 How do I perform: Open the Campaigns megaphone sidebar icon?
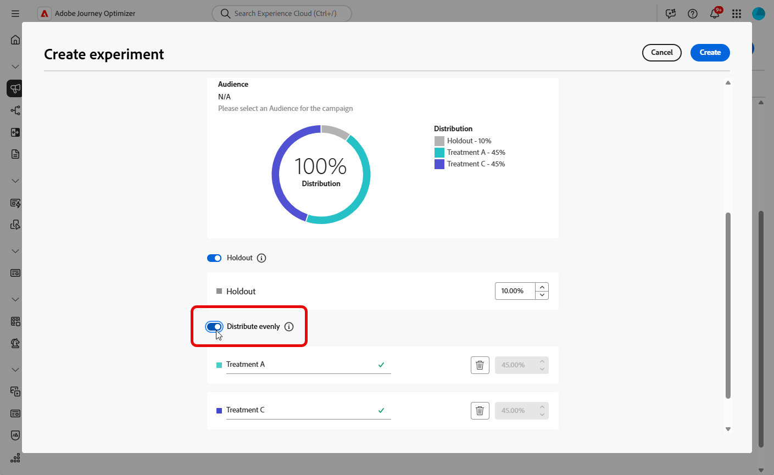(15, 88)
